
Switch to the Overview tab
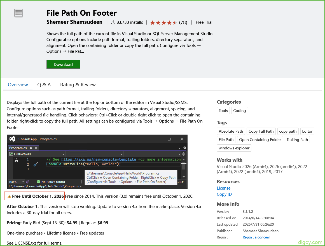pos(18,85)
